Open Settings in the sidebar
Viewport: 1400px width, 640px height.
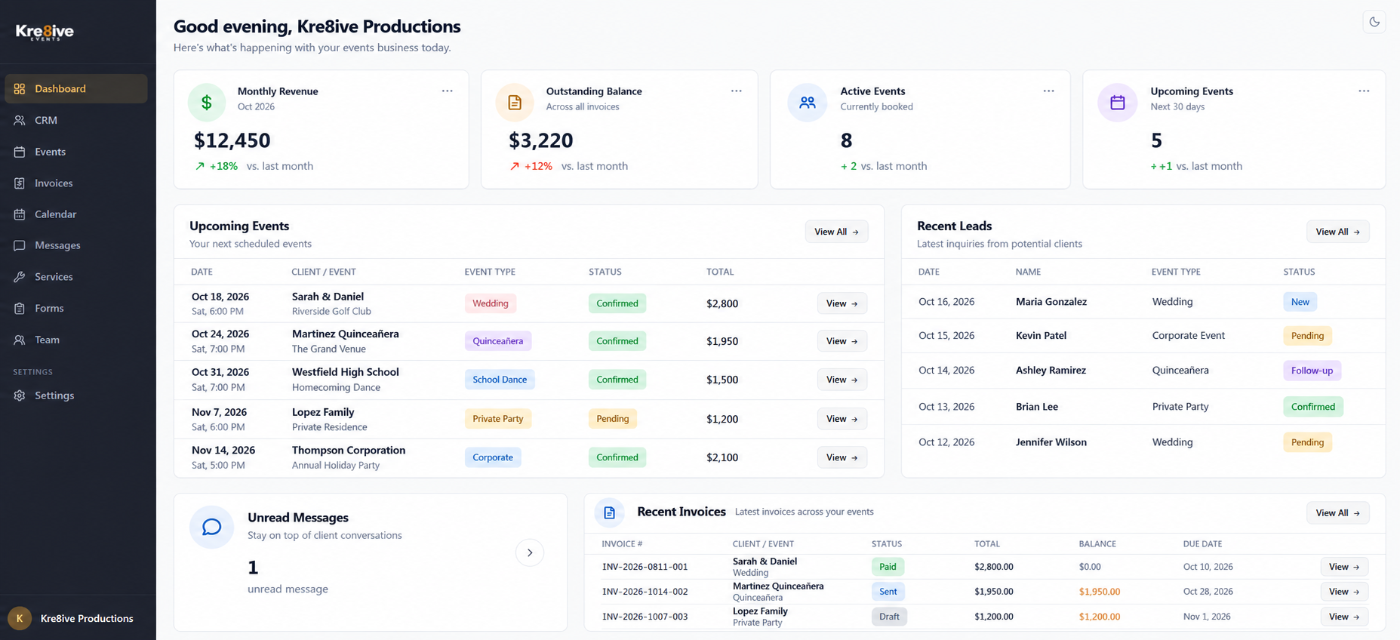tap(76, 395)
